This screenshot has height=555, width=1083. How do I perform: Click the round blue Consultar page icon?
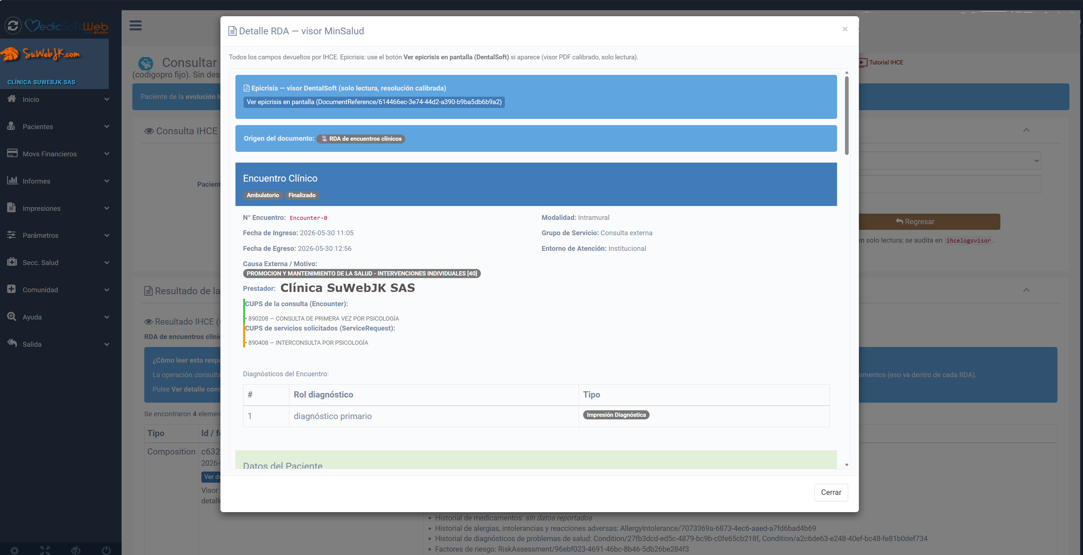146,64
